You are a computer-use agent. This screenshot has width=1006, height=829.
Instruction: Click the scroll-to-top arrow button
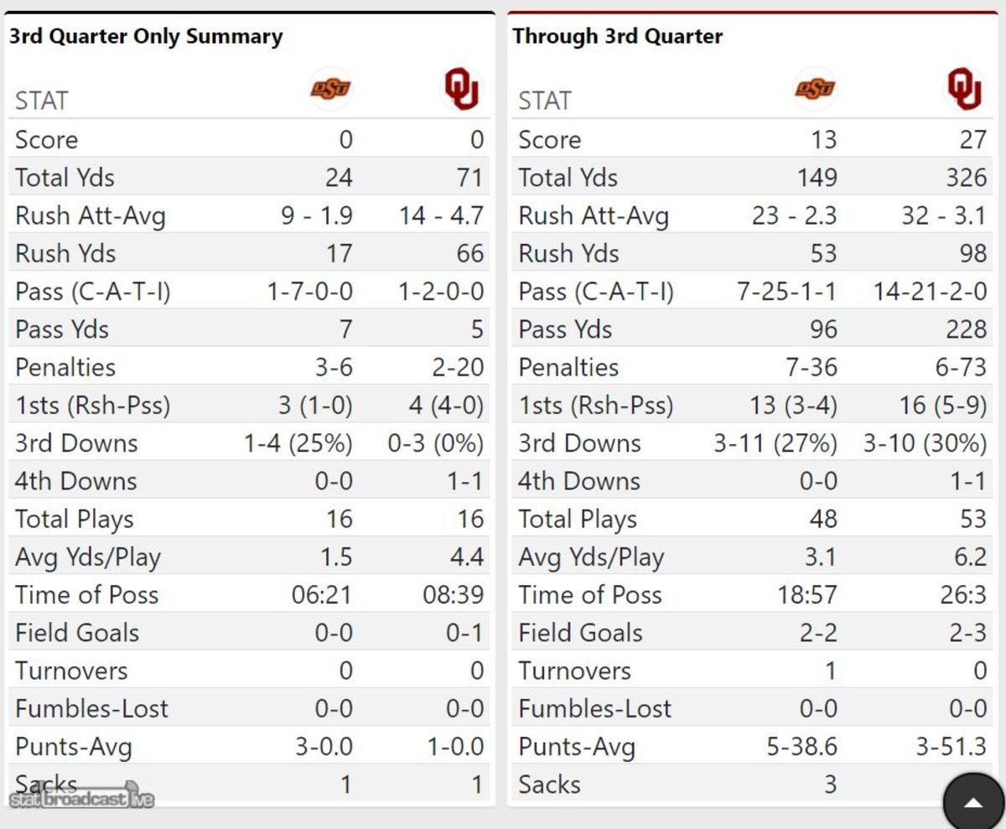(973, 802)
